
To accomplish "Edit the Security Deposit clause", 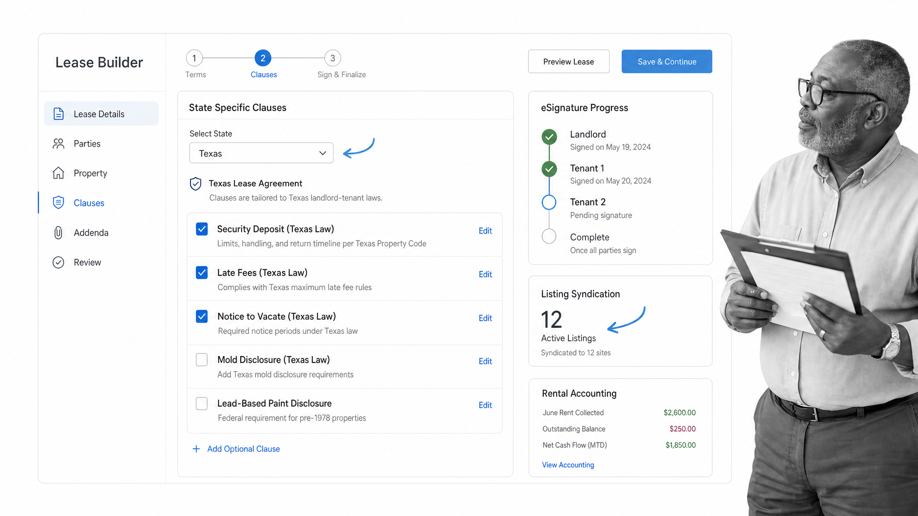I will tap(485, 231).
